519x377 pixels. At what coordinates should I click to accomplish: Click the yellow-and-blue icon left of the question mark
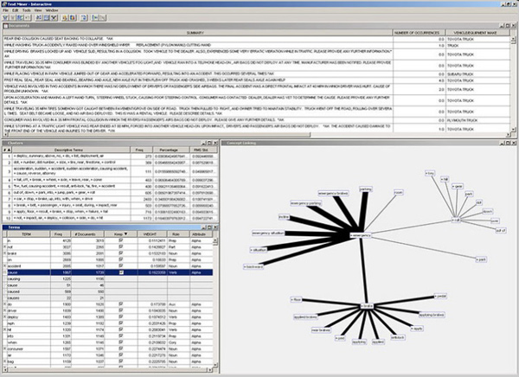[74, 17]
